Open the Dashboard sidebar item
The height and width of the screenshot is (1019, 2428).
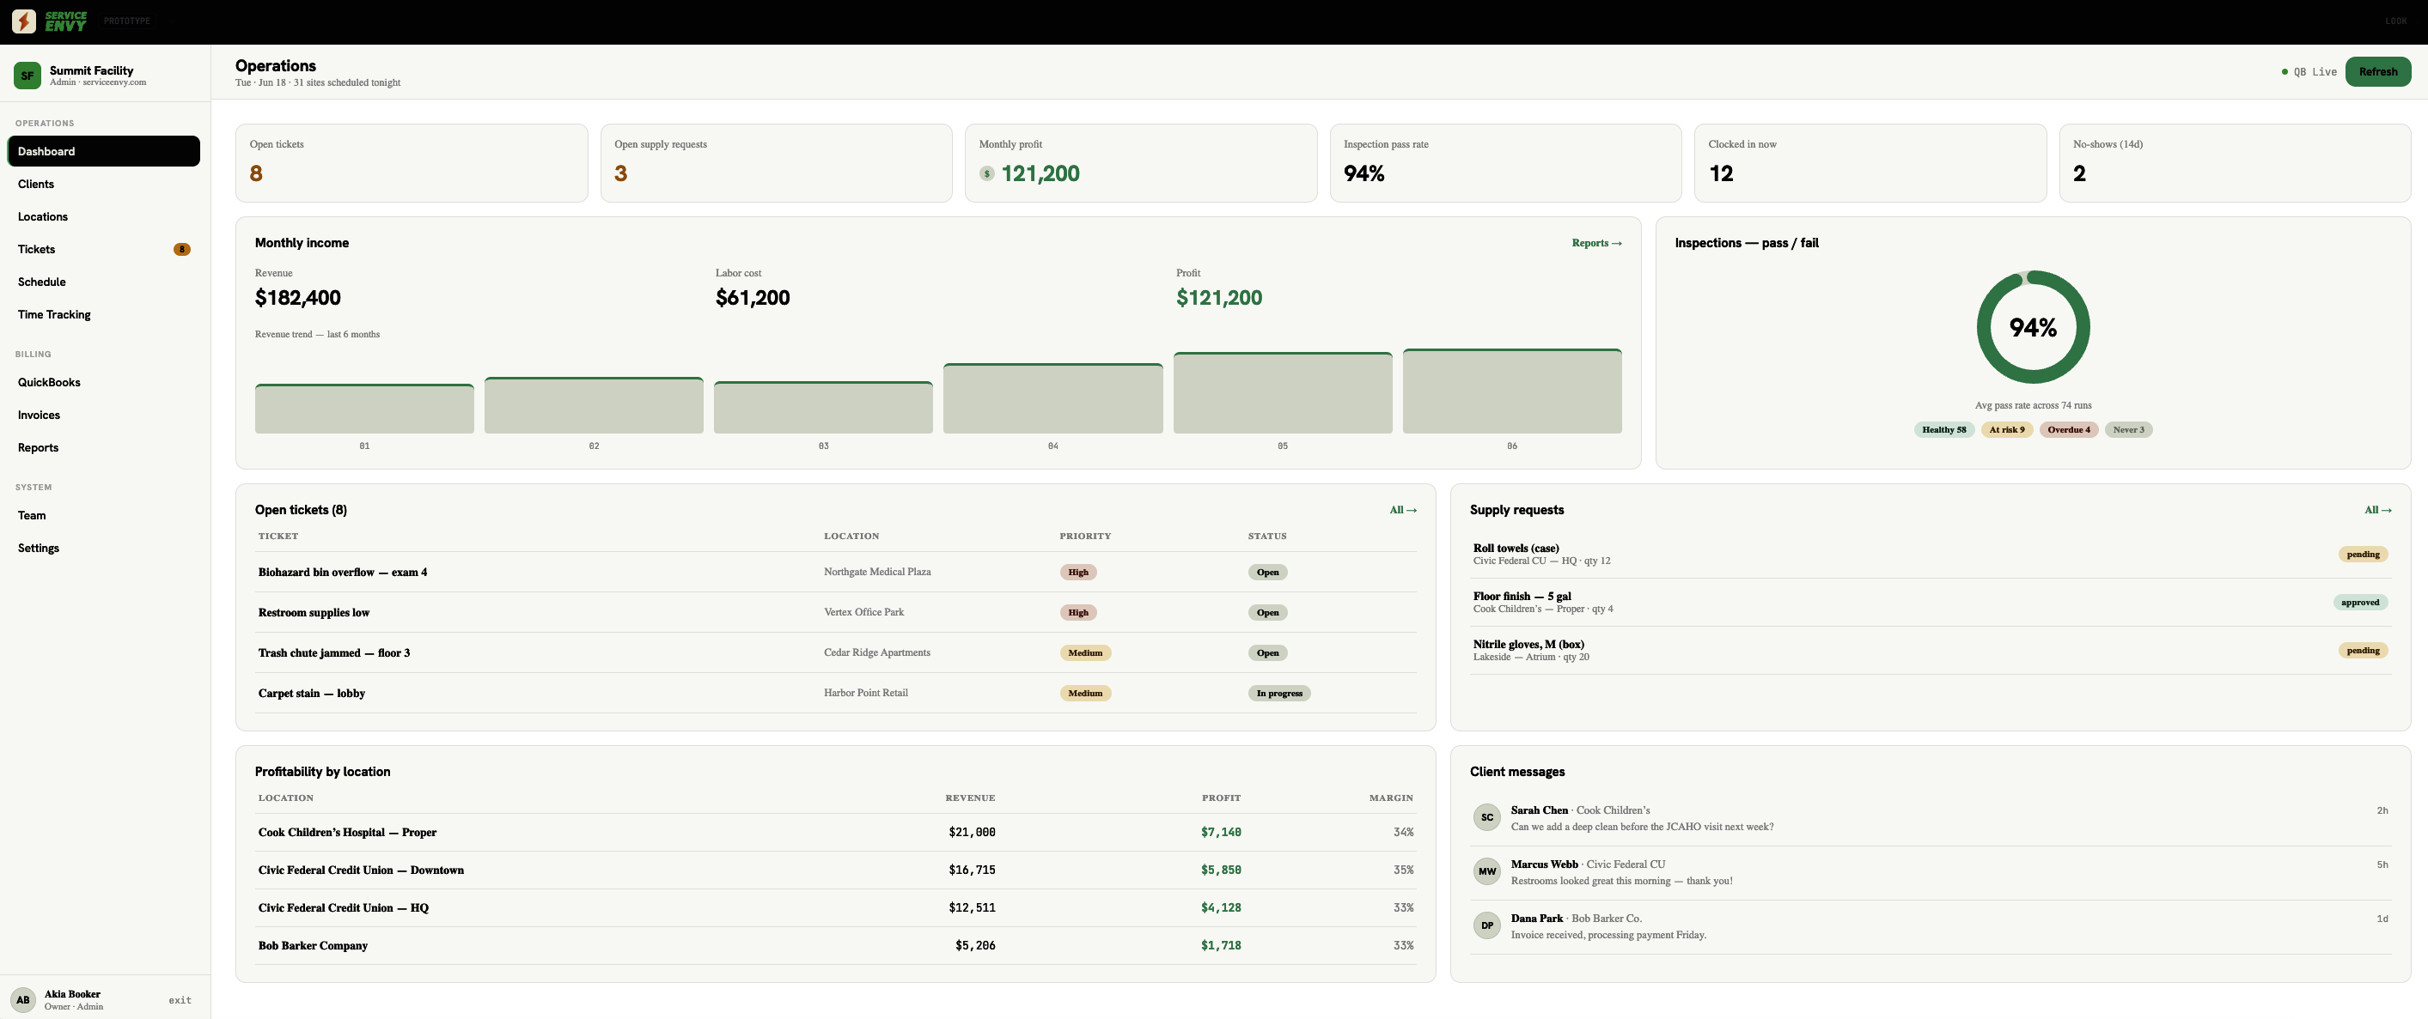tap(104, 152)
